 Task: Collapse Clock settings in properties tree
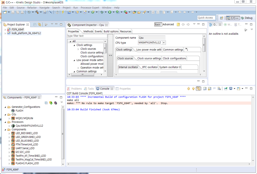click(x=74, y=45)
